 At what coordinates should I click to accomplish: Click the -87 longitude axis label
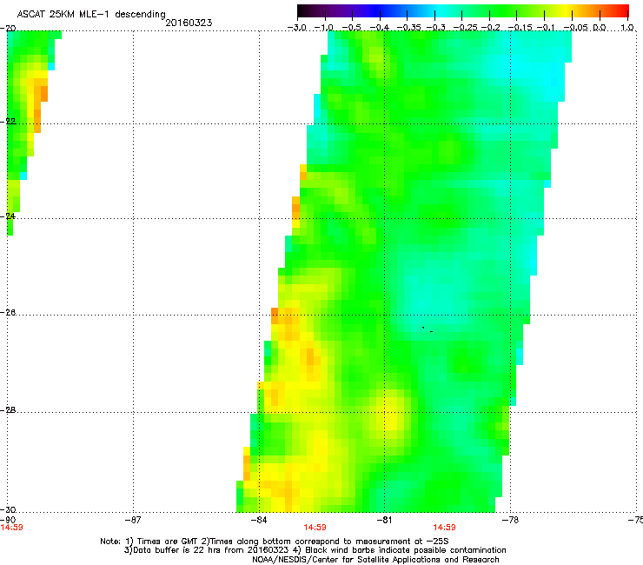pos(133,520)
